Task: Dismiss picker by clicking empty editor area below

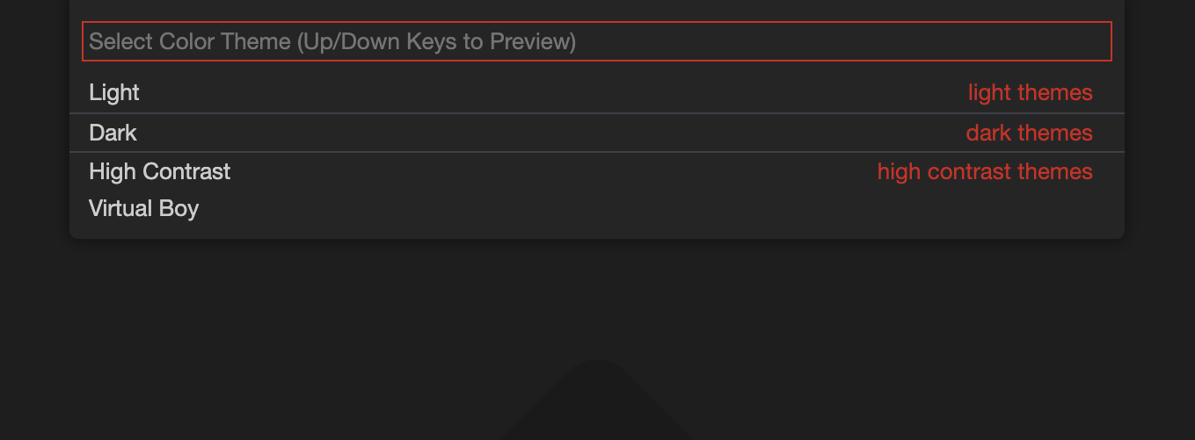Action: pyautogui.click(x=596, y=299)
